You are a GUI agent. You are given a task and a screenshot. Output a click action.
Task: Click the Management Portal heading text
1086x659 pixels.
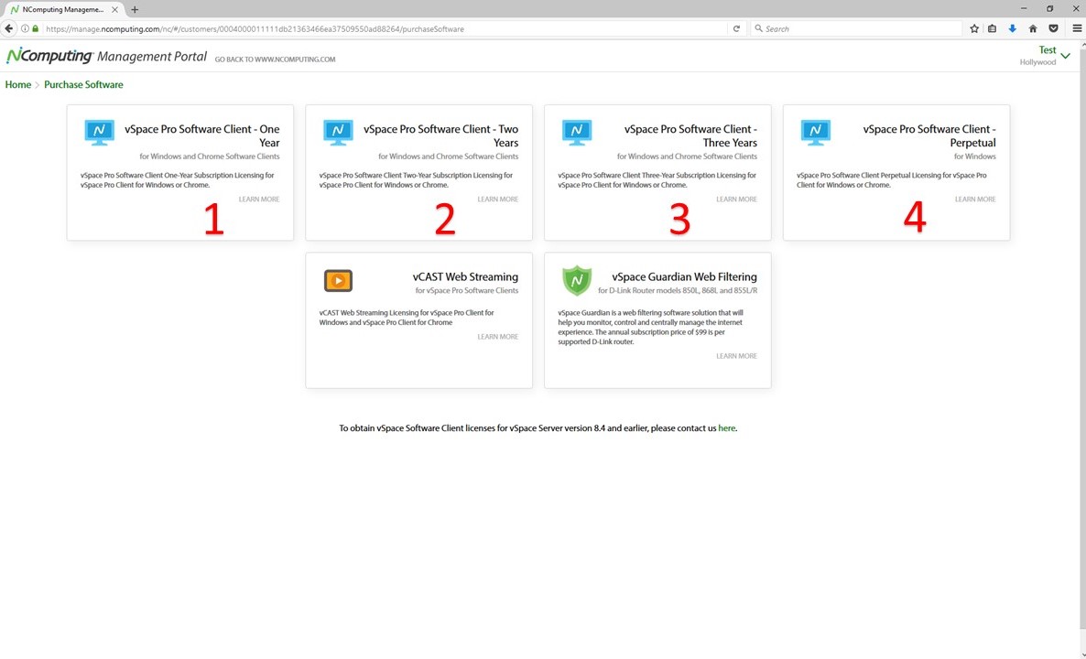152,57
